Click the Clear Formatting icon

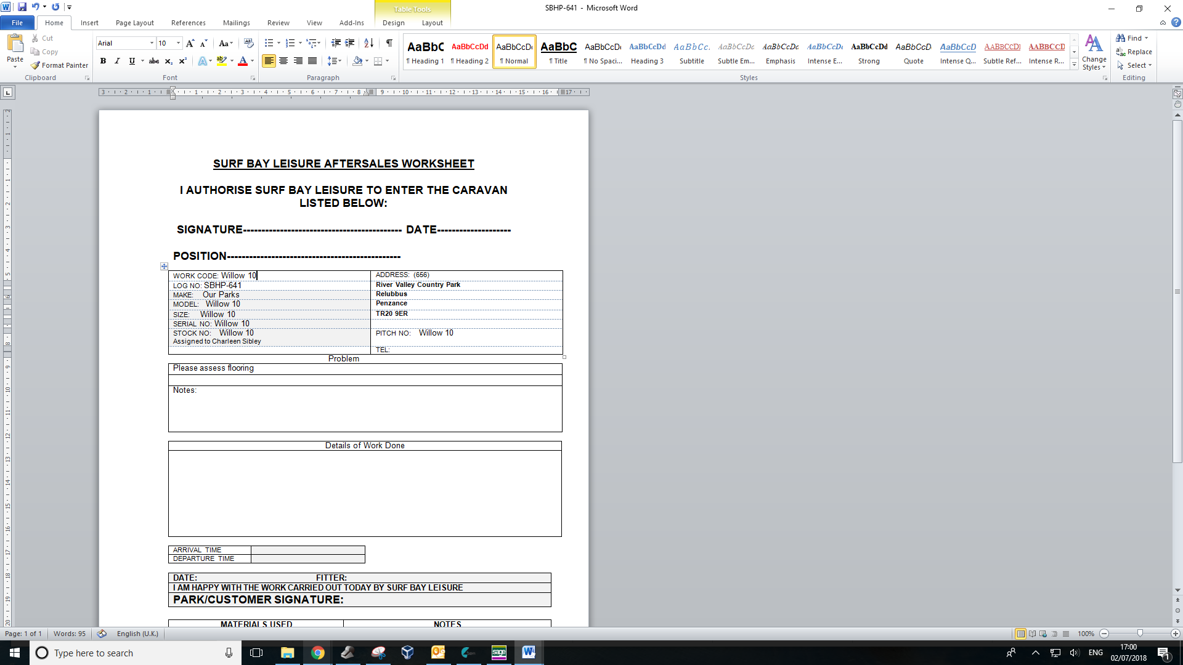coord(248,43)
